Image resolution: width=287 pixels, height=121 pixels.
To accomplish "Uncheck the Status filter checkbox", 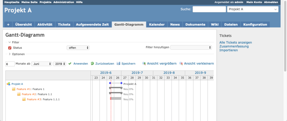I will pyautogui.click(x=10, y=48).
